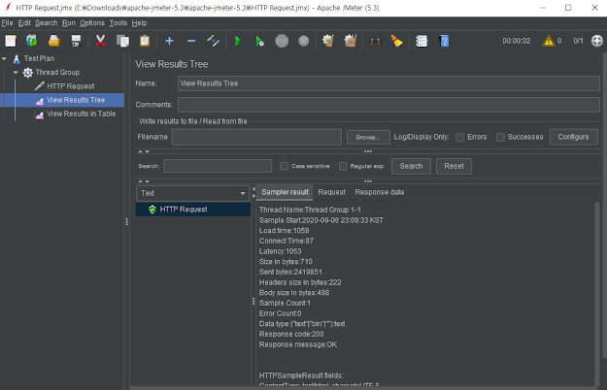Click the Cut scissors icon
The image size is (607, 390).
(x=100, y=41)
